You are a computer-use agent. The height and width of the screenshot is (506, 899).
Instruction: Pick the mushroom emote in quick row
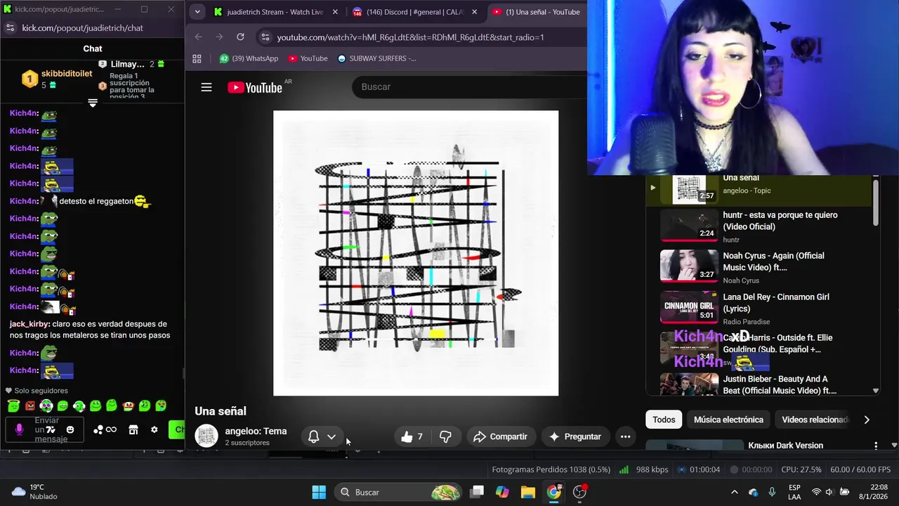pyautogui.click(x=128, y=406)
